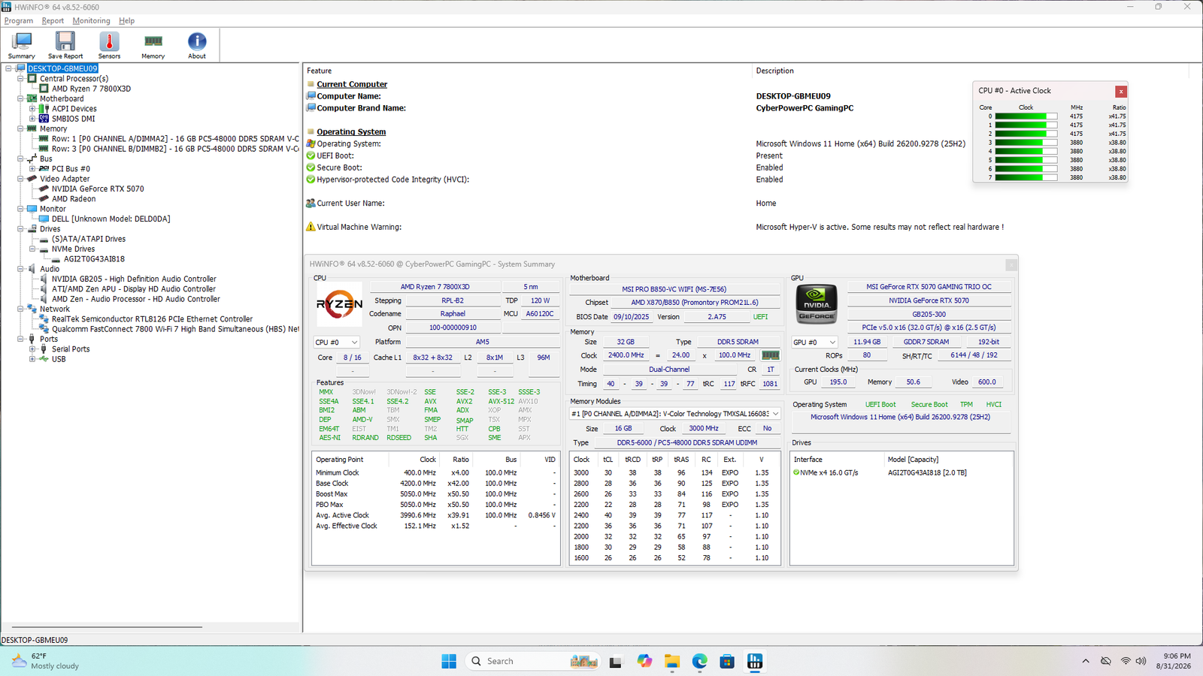The image size is (1203, 676).
Task: Collapse the Memory tree node
Action: click(20, 128)
